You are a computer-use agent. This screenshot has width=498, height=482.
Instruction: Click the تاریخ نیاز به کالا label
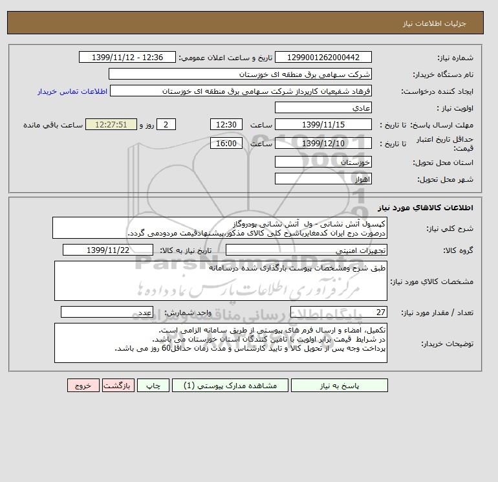(186, 250)
